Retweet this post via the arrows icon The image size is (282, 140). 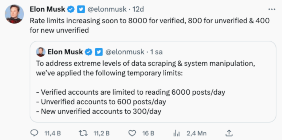click(x=82, y=133)
